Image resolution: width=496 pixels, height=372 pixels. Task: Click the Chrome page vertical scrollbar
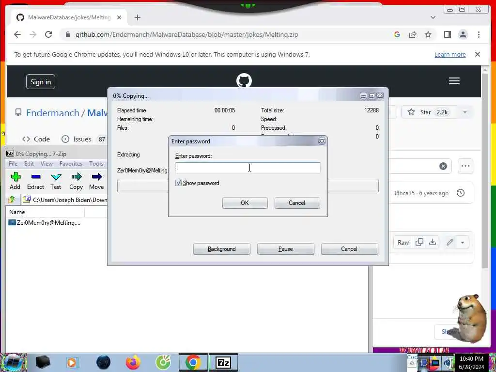coord(485,171)
